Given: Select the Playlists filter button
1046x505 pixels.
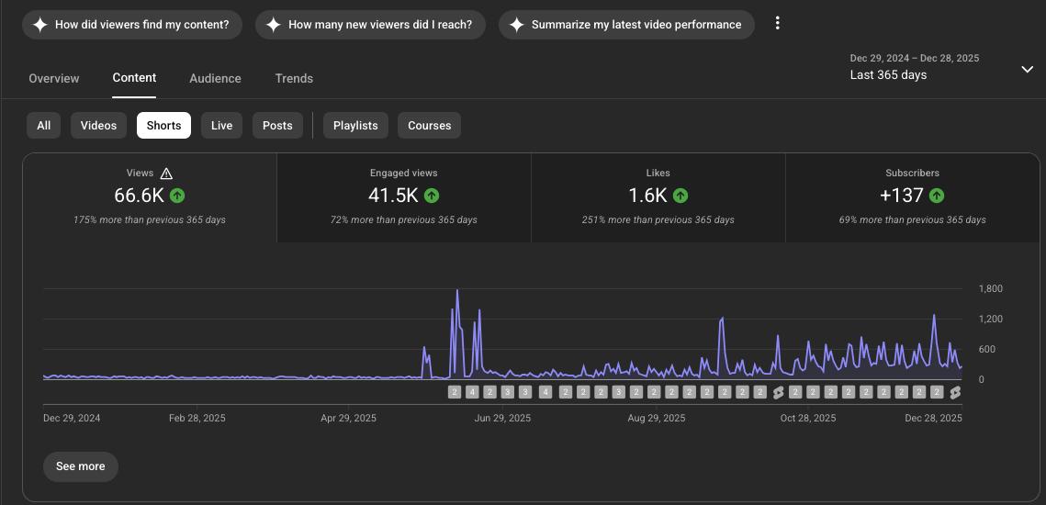Looking at the screenshot, I should pos(355,126).
